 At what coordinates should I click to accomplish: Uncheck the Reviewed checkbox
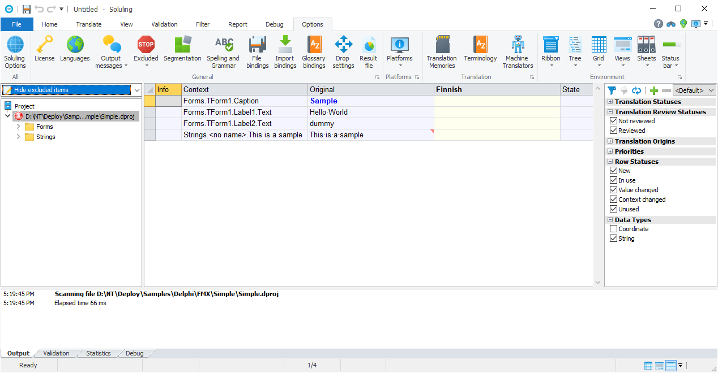(613, 131)
